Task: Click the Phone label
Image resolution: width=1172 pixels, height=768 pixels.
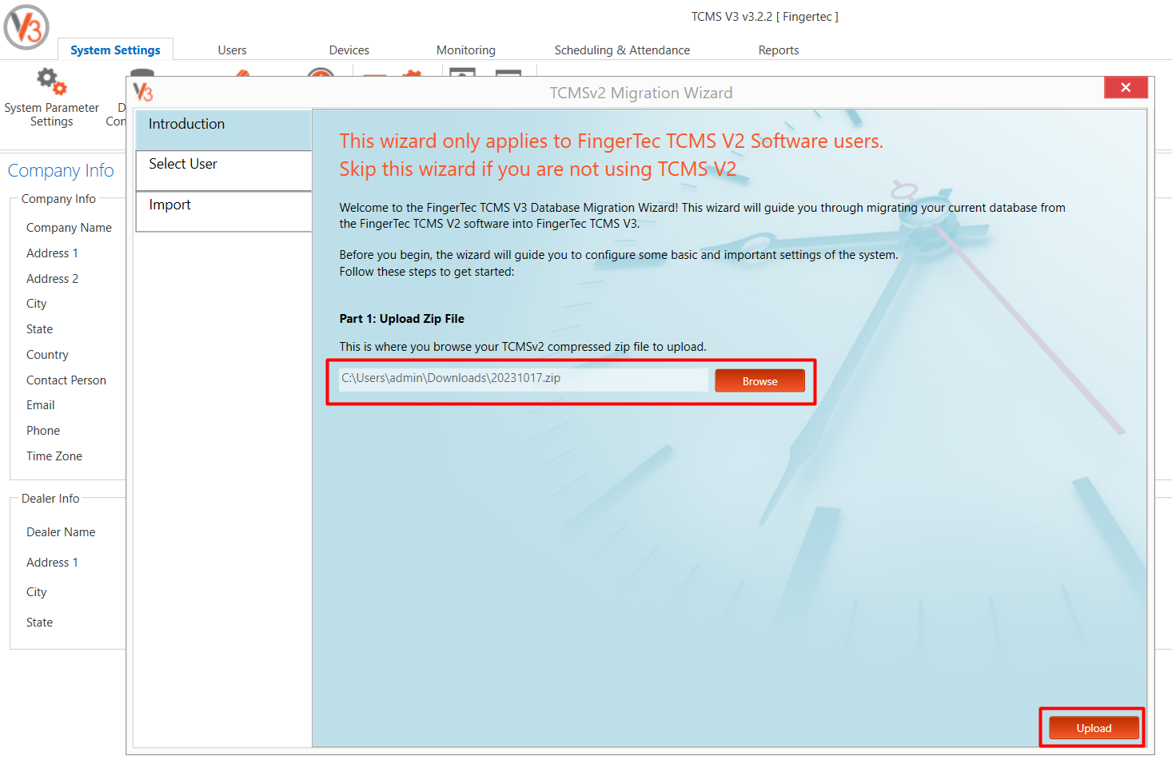Action: tap(43, 431)
